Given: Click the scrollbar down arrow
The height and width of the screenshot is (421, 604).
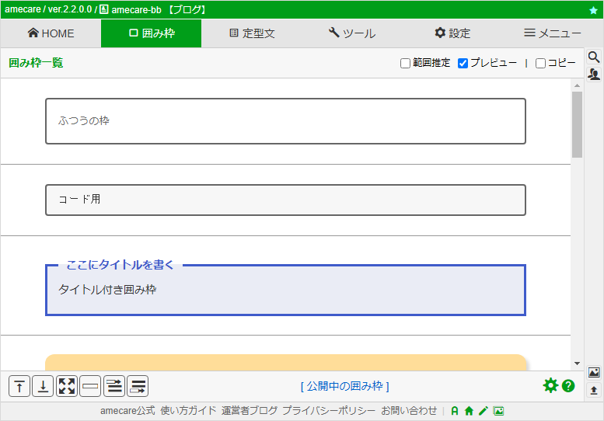Looking at the screenshot, I should (x=577, y=364).
